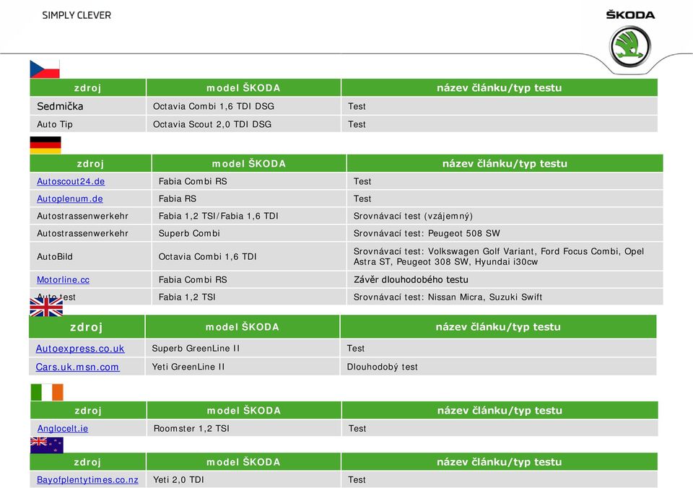Follow the Autoexpress.co.uk link
Viewport: 693px width, 488px height.
[x=80, y=349]
